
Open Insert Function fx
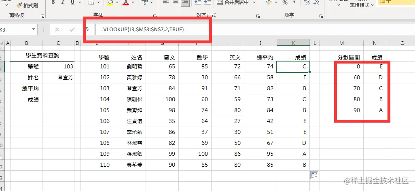pos(87,30)
